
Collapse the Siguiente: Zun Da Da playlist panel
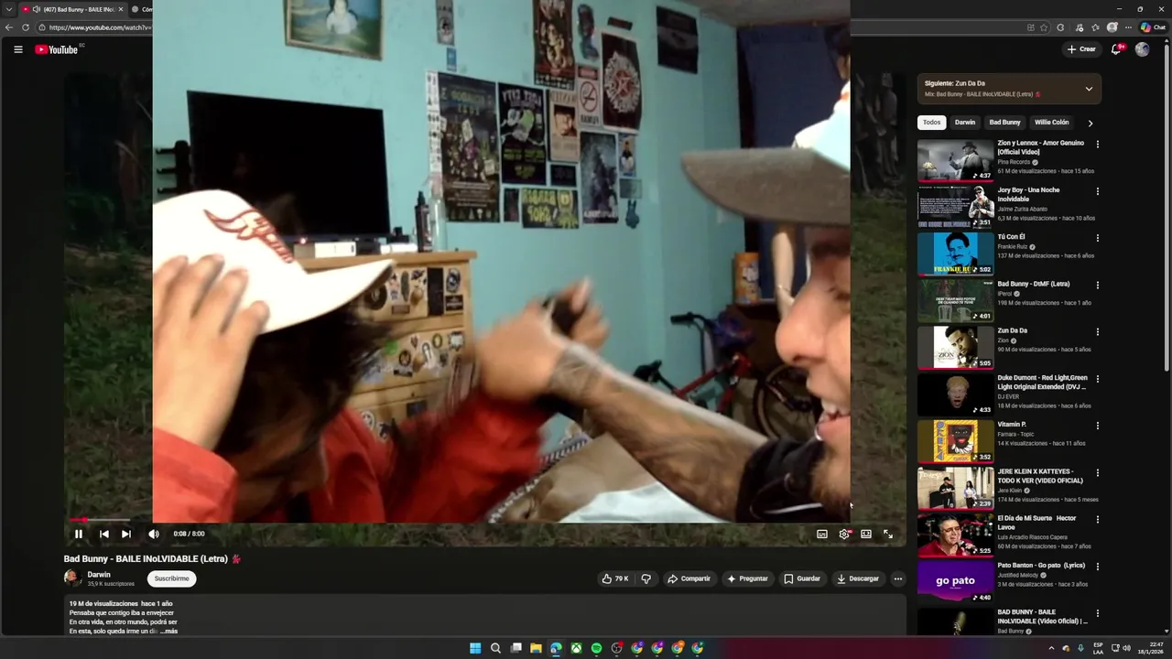1089,89
